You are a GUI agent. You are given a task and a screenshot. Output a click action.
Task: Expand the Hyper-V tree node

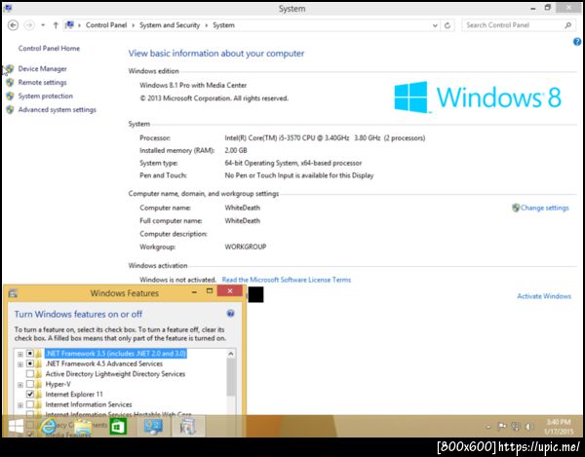[20, 385]
